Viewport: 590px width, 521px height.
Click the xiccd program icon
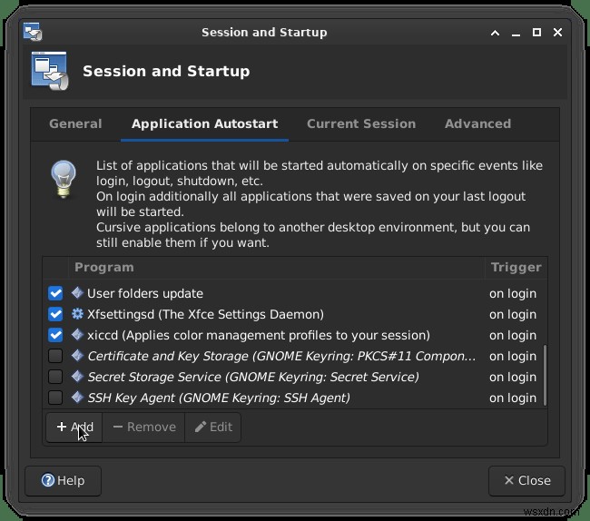click(77, 334)
